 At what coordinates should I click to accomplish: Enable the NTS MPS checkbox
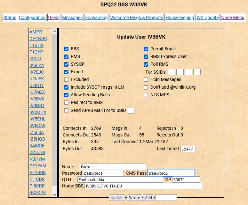point(146,95)
